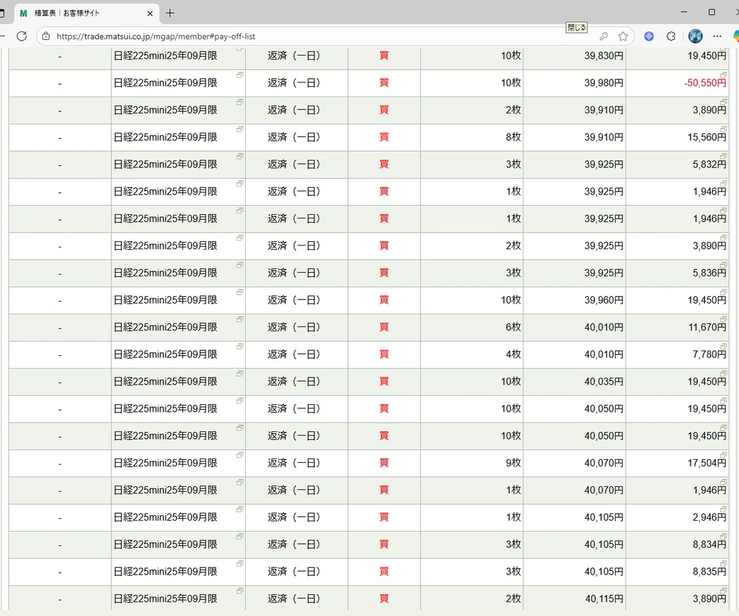Click red 買 in the 9枚 row
Viewport: 739px width, 616px height.
pyautogui.click(x=384, y=463)
